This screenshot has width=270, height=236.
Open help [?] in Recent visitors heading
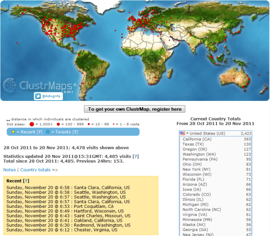pos(26,180)
